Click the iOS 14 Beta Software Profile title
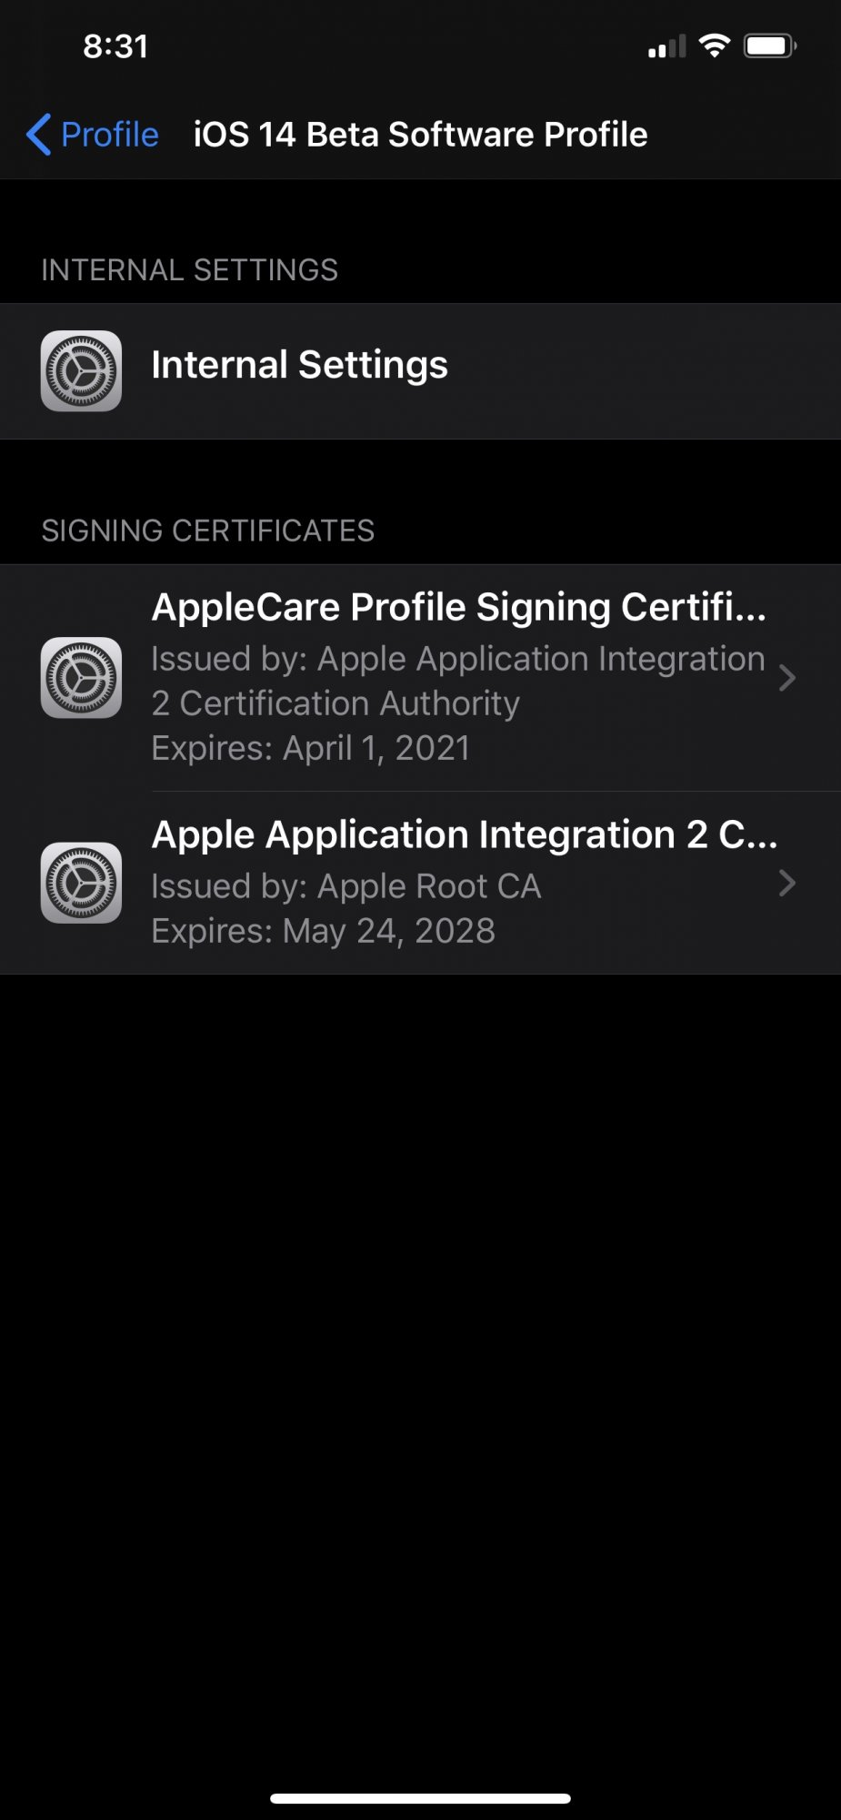This screenshot has height=1820, width=841. [420, 135]
